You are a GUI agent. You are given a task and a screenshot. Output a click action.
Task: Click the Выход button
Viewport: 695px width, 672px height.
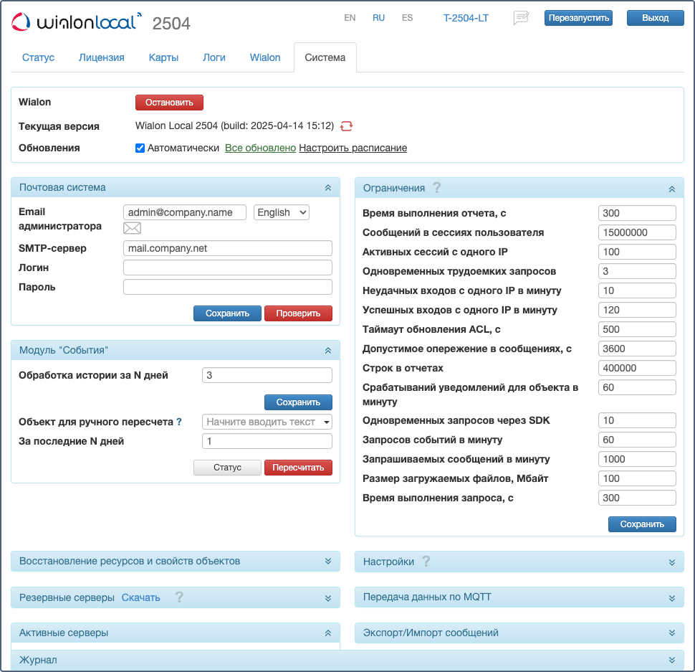pyautogui.click(x=655, y=18)
